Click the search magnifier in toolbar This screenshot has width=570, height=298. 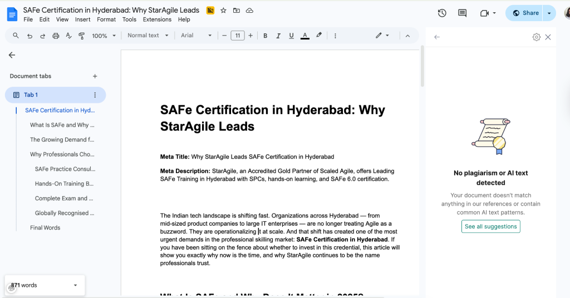pyautogui.click(x=16, y=36)
